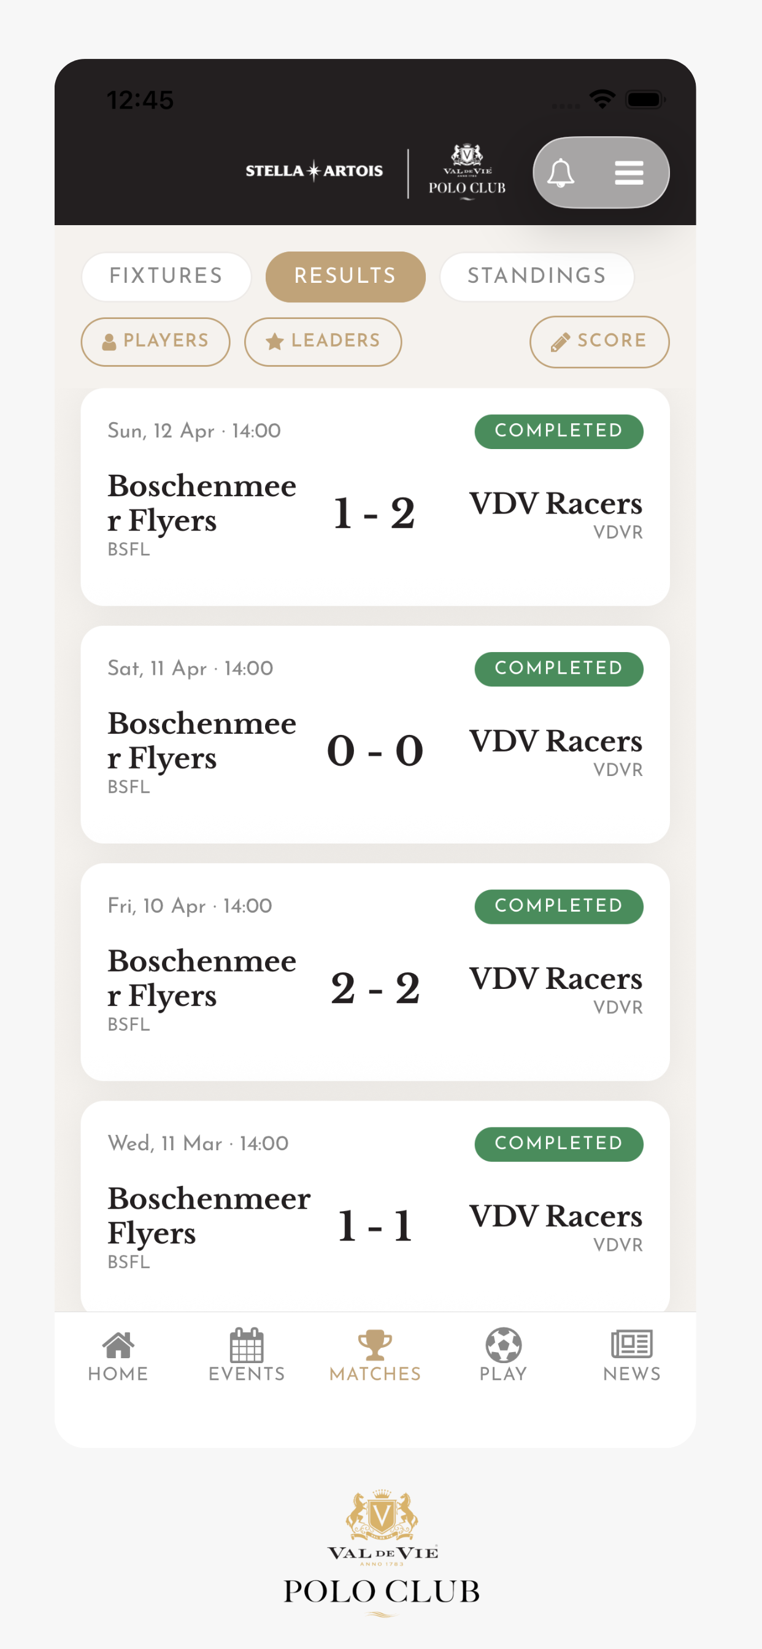Open the Wed 11 Mar 1-1 match
The image size is (762, 1649).
(x=375, y=1206)
